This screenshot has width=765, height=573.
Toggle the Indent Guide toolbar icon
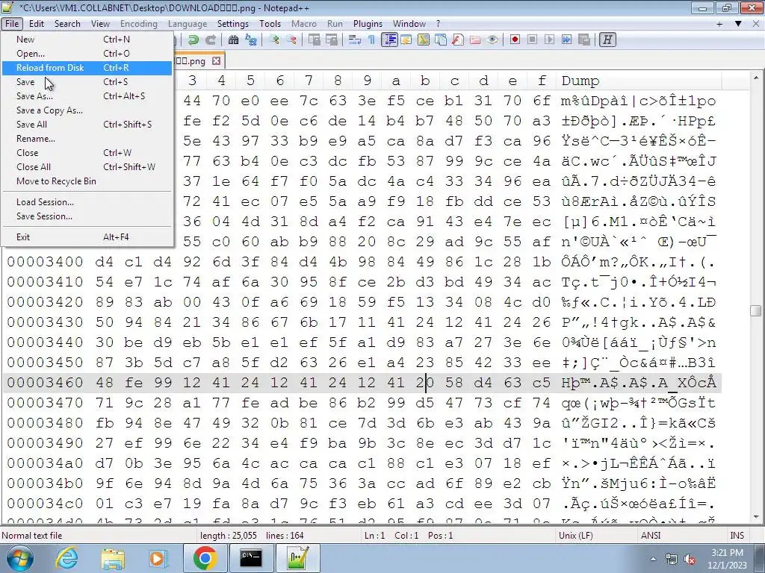pos(389,40)
